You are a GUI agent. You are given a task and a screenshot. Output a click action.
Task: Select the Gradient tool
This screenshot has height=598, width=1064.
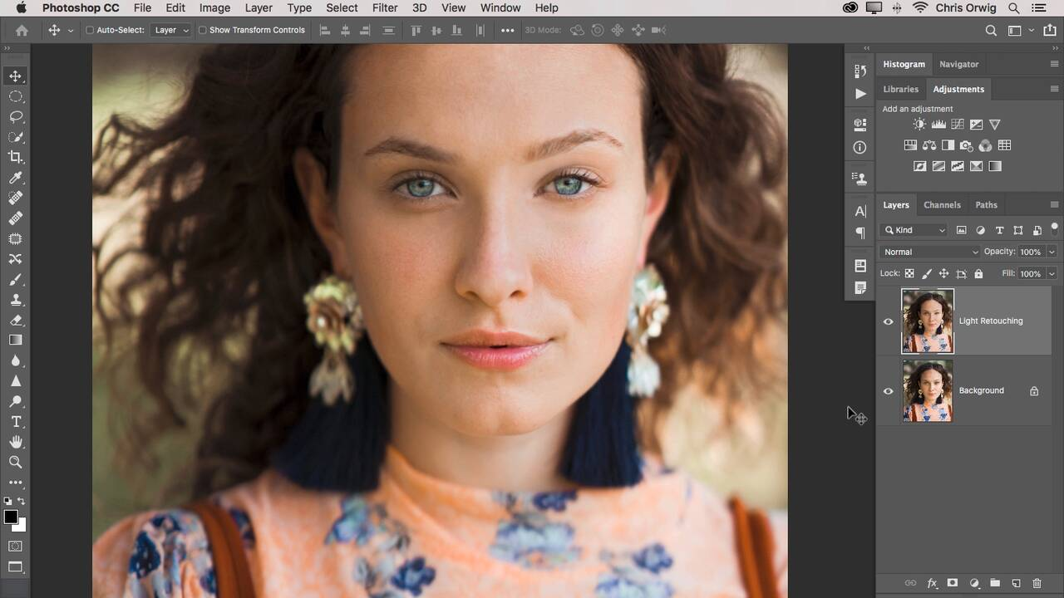tap(16, 340)
